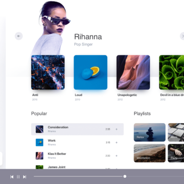
Task: Click the 2:35 duration of Consideration
Action: 108,129
